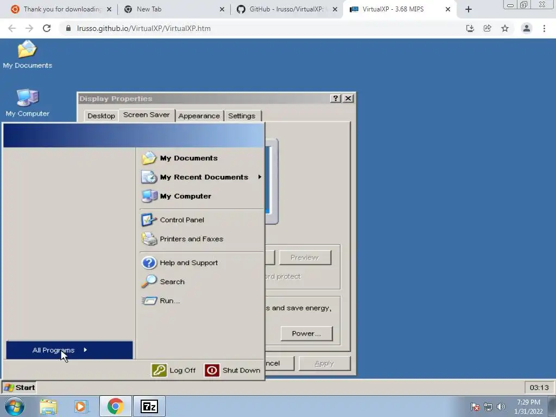Switch to the Appearance tab
Screen dimensions: 556x417
click(199, 116)
